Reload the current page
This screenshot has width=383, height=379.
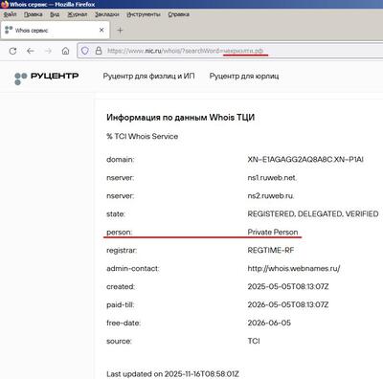[12, 51]
